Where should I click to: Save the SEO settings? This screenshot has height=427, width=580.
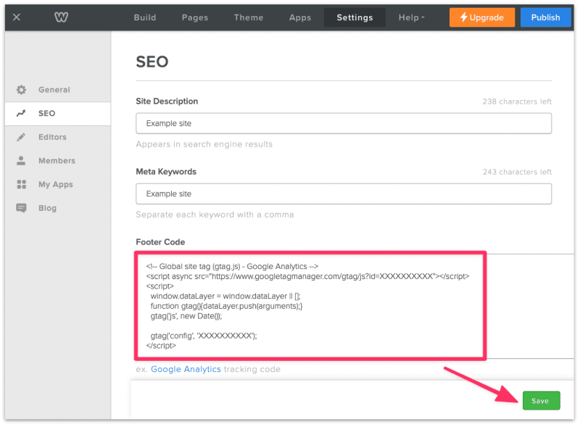click(x=541, y=400)
